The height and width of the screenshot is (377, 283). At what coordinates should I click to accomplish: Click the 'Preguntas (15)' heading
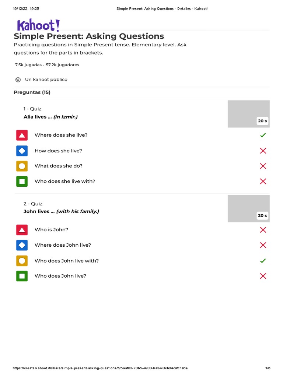[x=32, y=92]
